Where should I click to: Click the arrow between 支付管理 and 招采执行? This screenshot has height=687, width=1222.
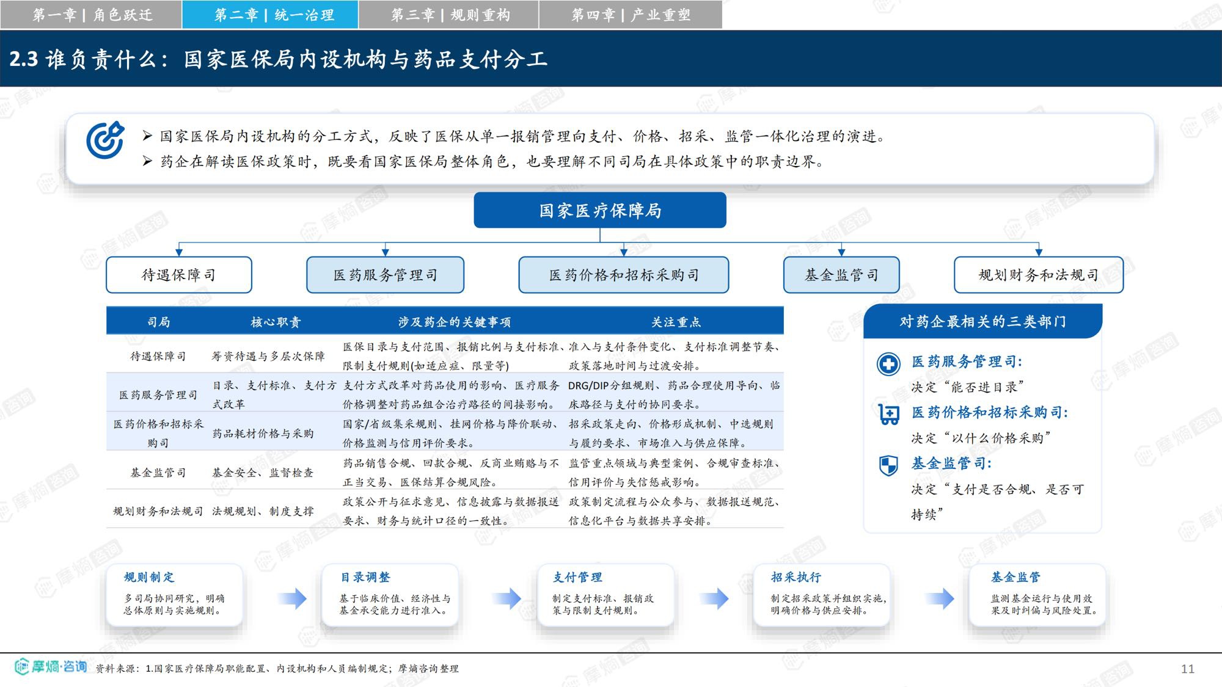click(714, 598)
